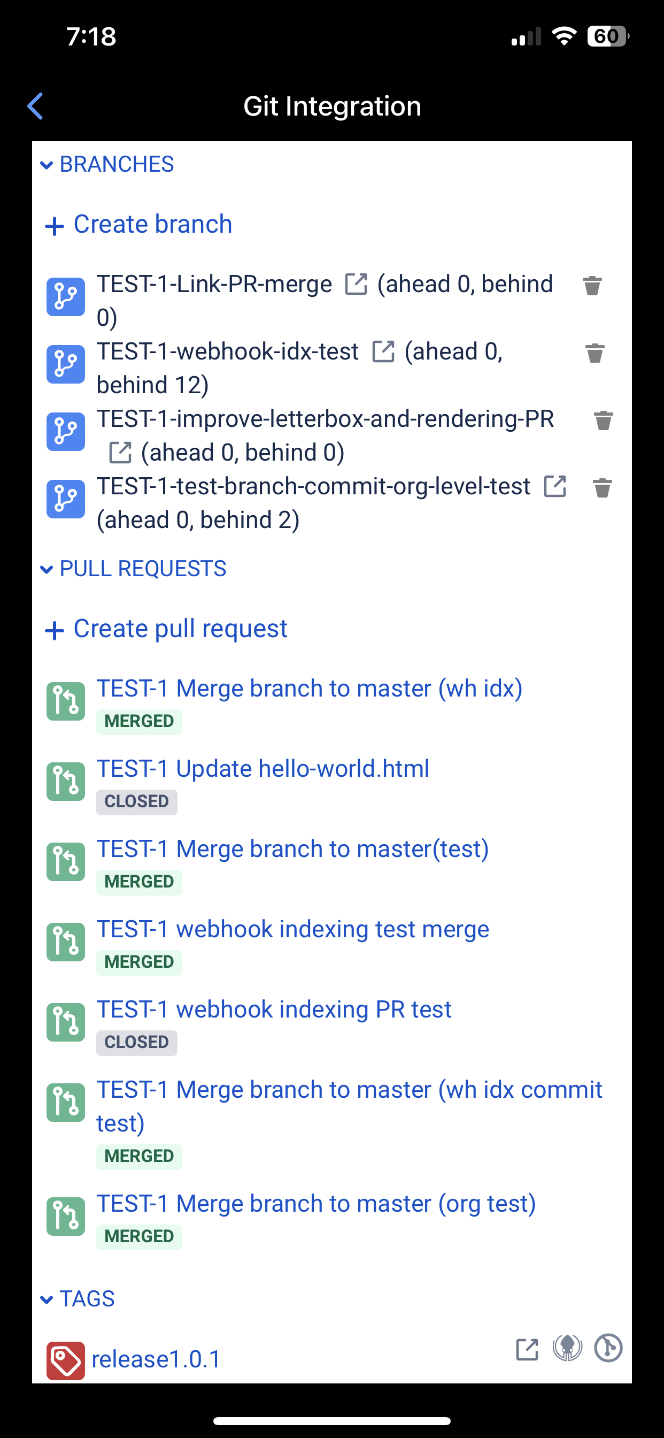The height and width of the screenshot is (1438, 664).
Task: Delete the TEST-1-webhook-idx-test branch
Action: pyautogui.click(x=595, y=354)
